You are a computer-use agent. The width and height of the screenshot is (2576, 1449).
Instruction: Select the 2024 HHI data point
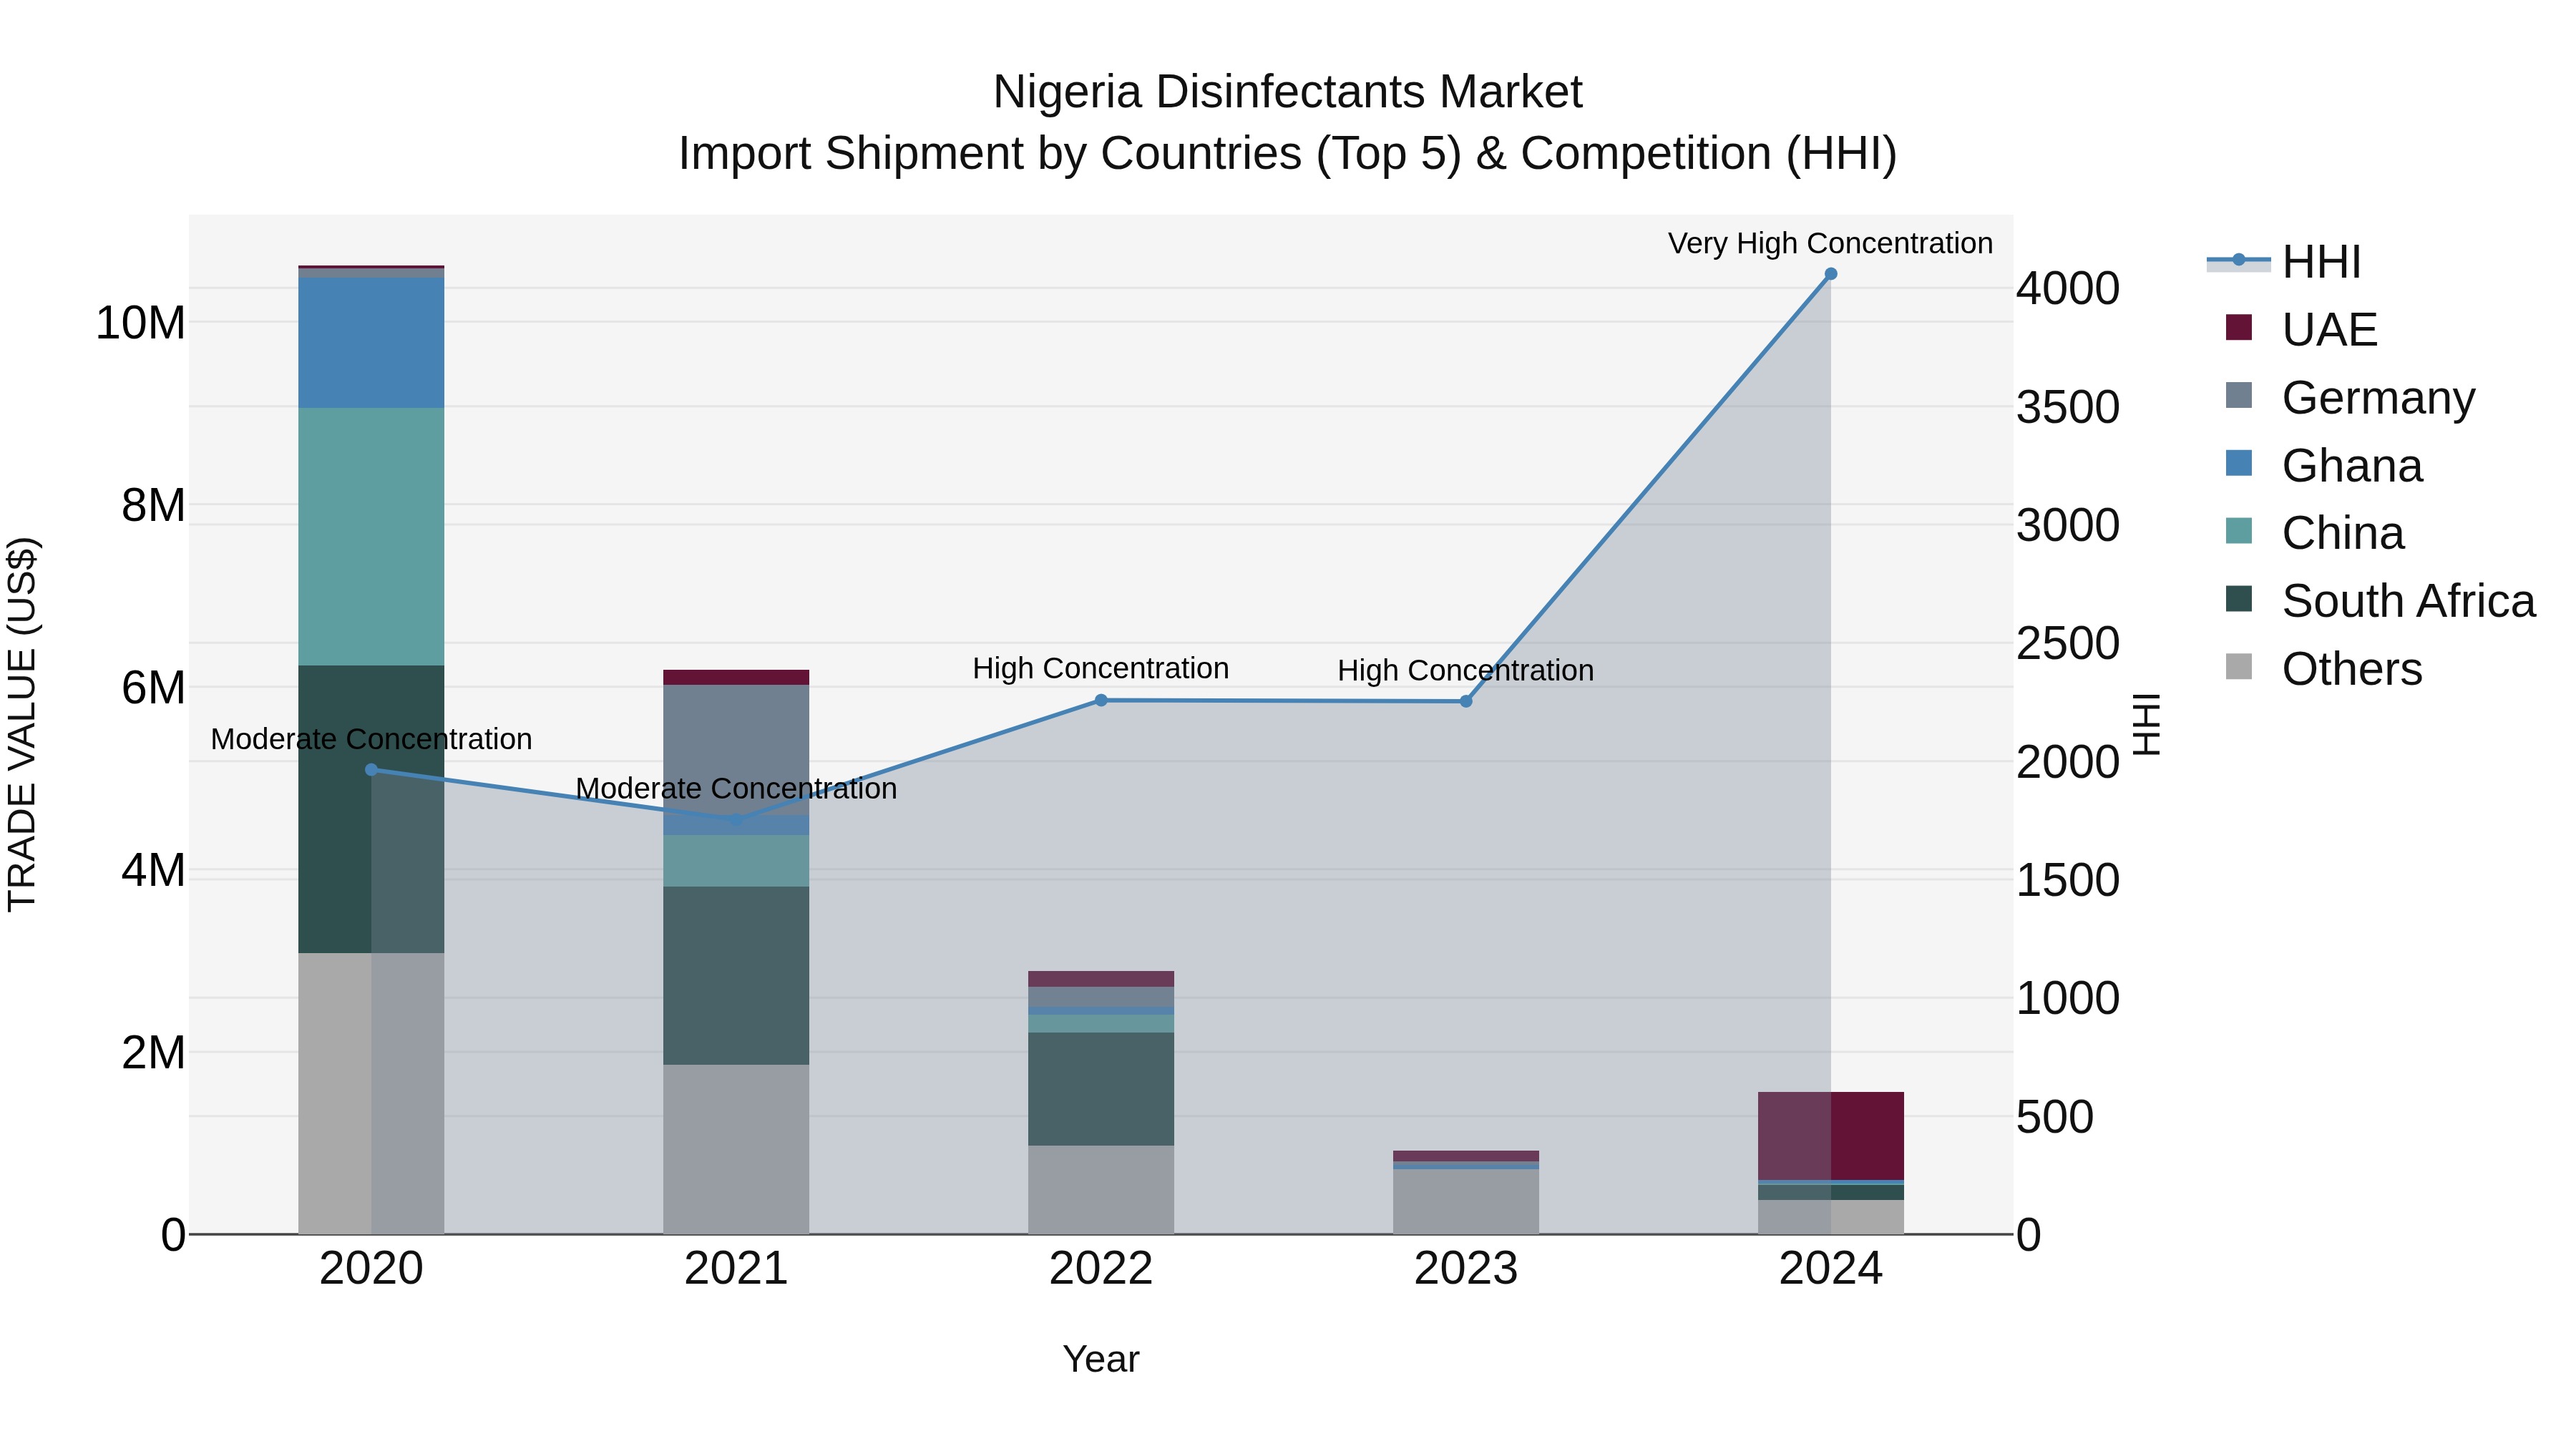pos(1831,273)
